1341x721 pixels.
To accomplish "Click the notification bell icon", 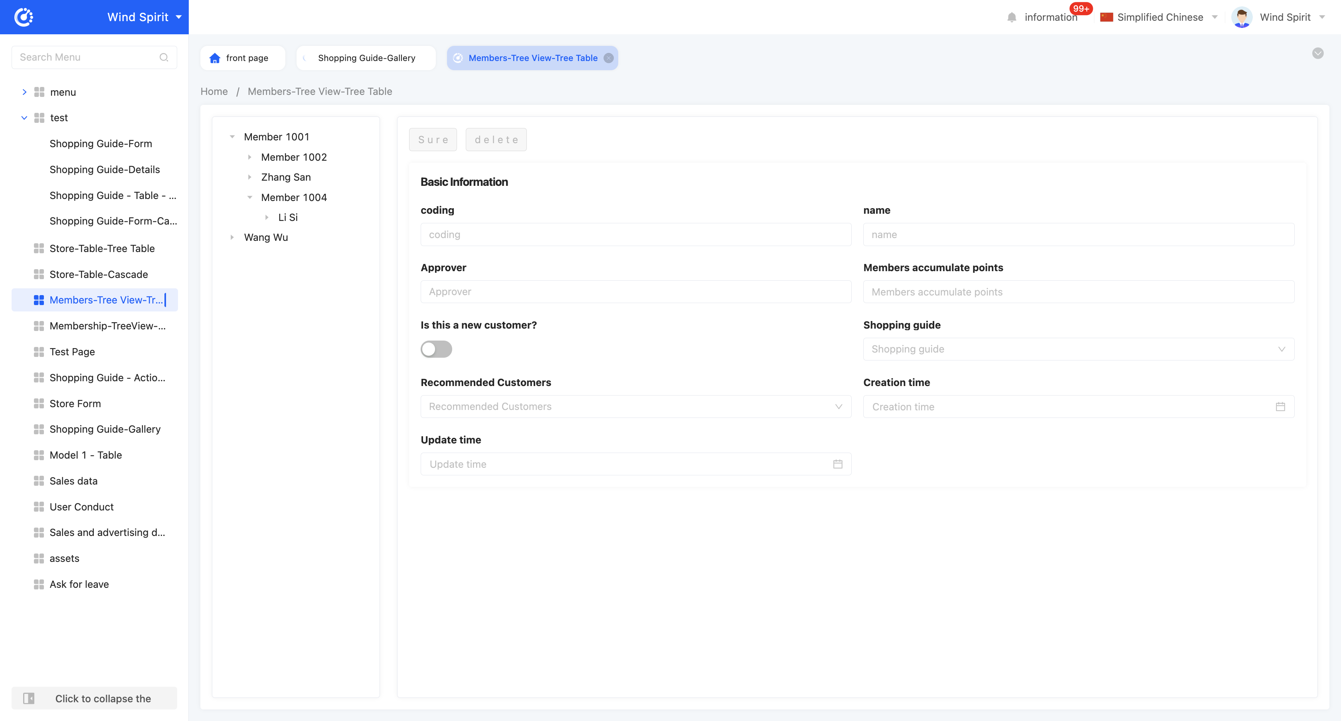I will coord(1011,17).
